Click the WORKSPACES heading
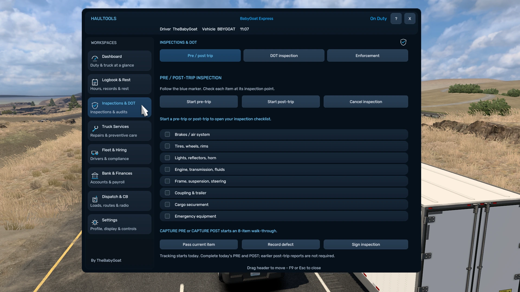520x292 pixels. (104, 43)
